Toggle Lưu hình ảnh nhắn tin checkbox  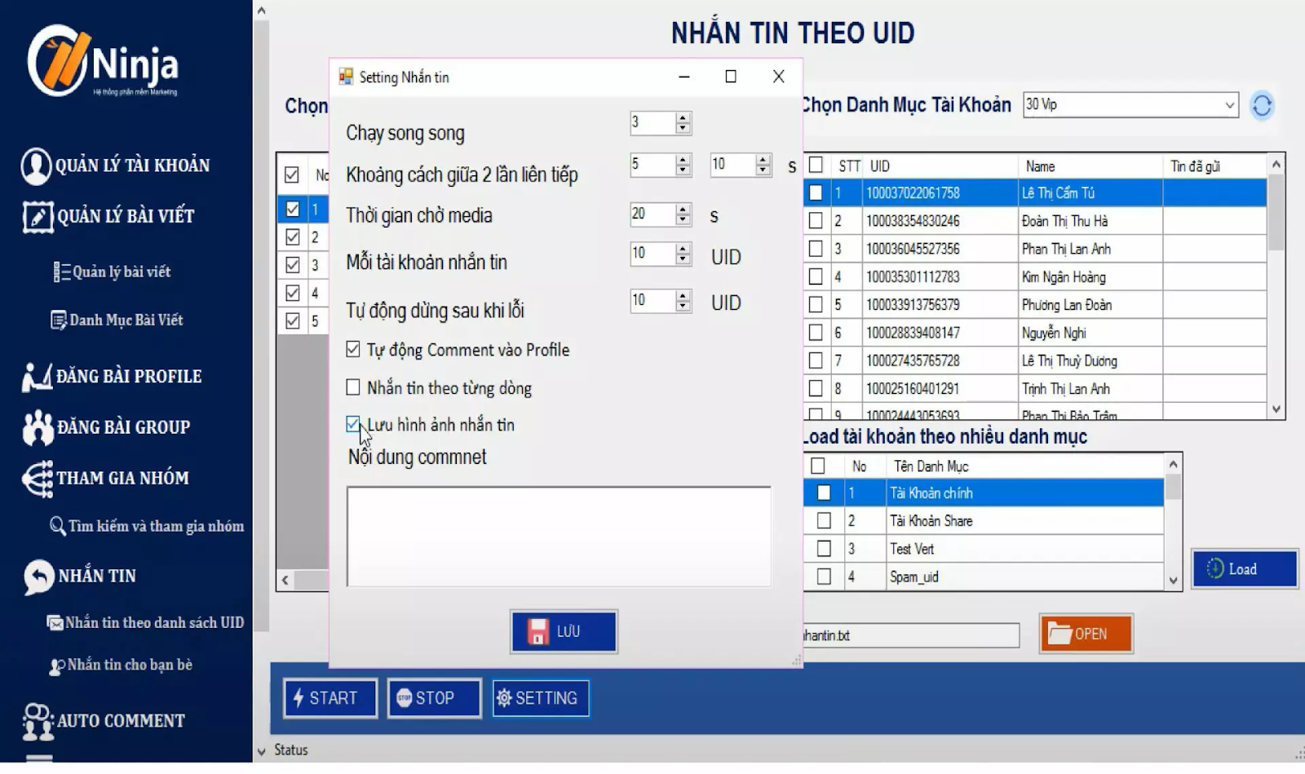(x=353, y=424)
